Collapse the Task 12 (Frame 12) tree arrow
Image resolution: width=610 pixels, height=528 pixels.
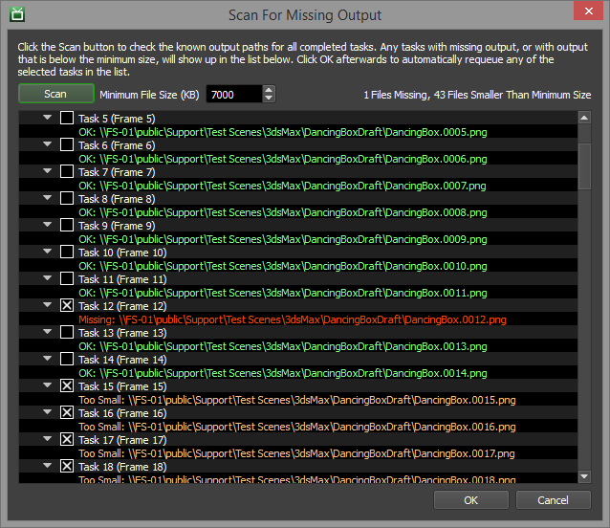point(47,305)
